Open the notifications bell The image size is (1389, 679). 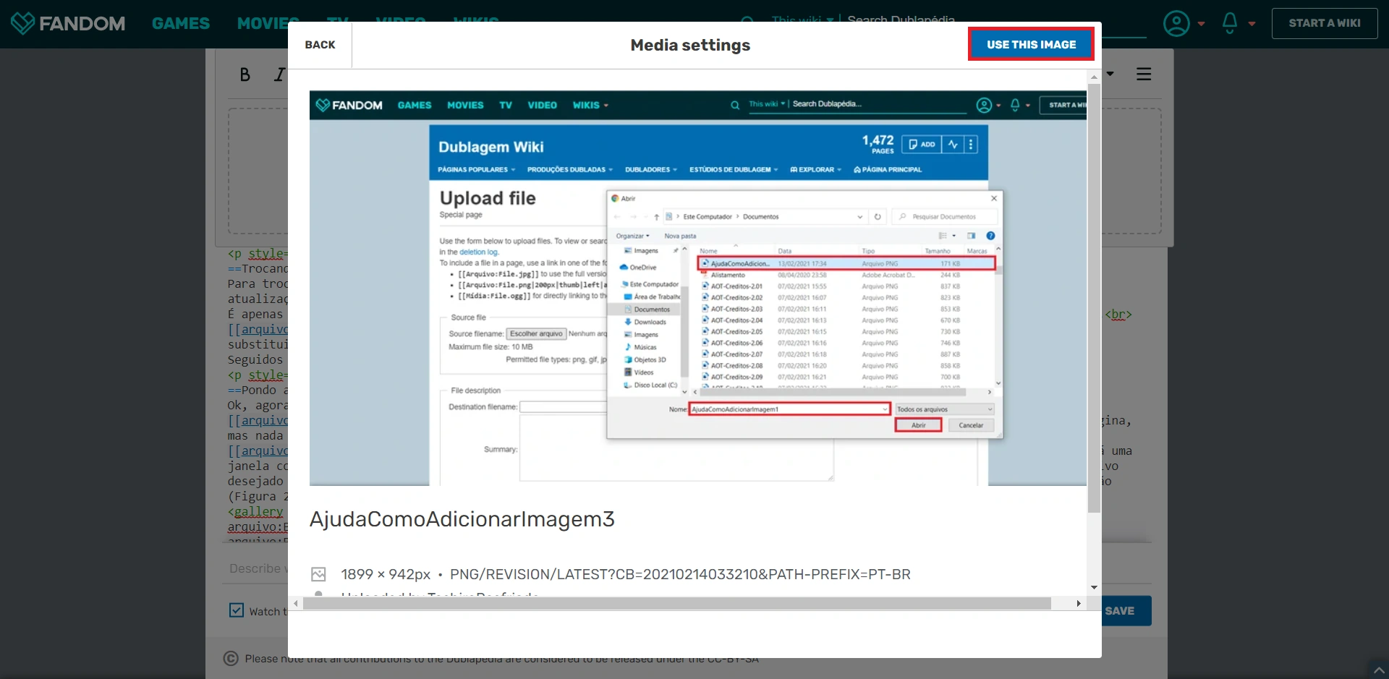[x=1230, y=23]
